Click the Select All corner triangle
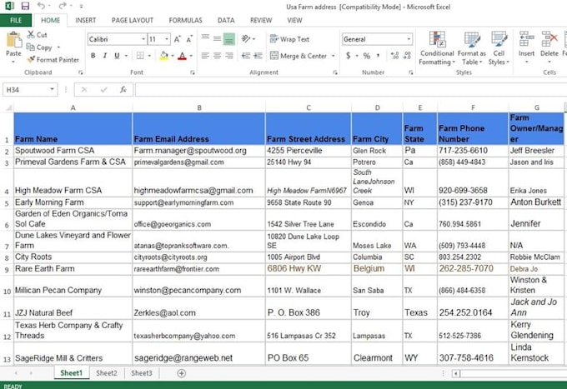 8,107
